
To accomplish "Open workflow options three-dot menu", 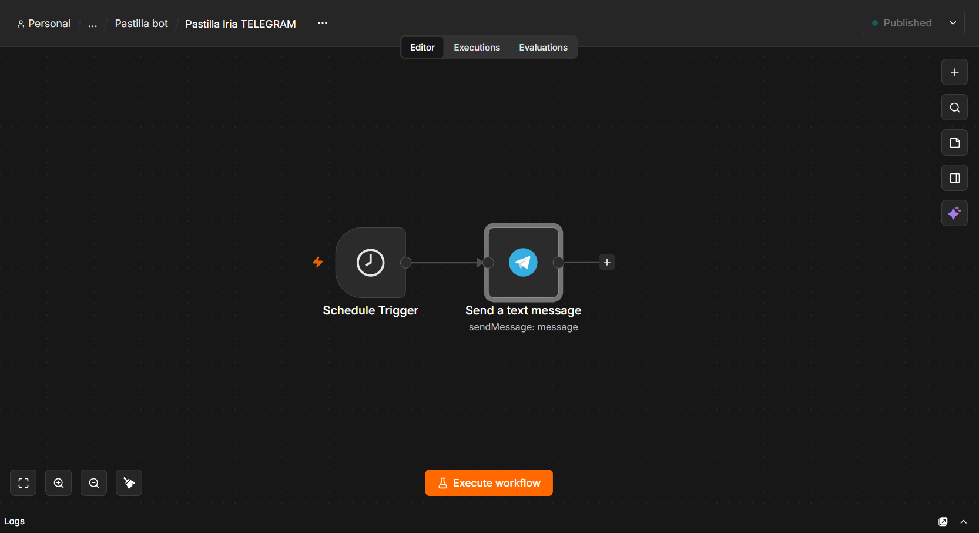I will click(x=323, y=23).
